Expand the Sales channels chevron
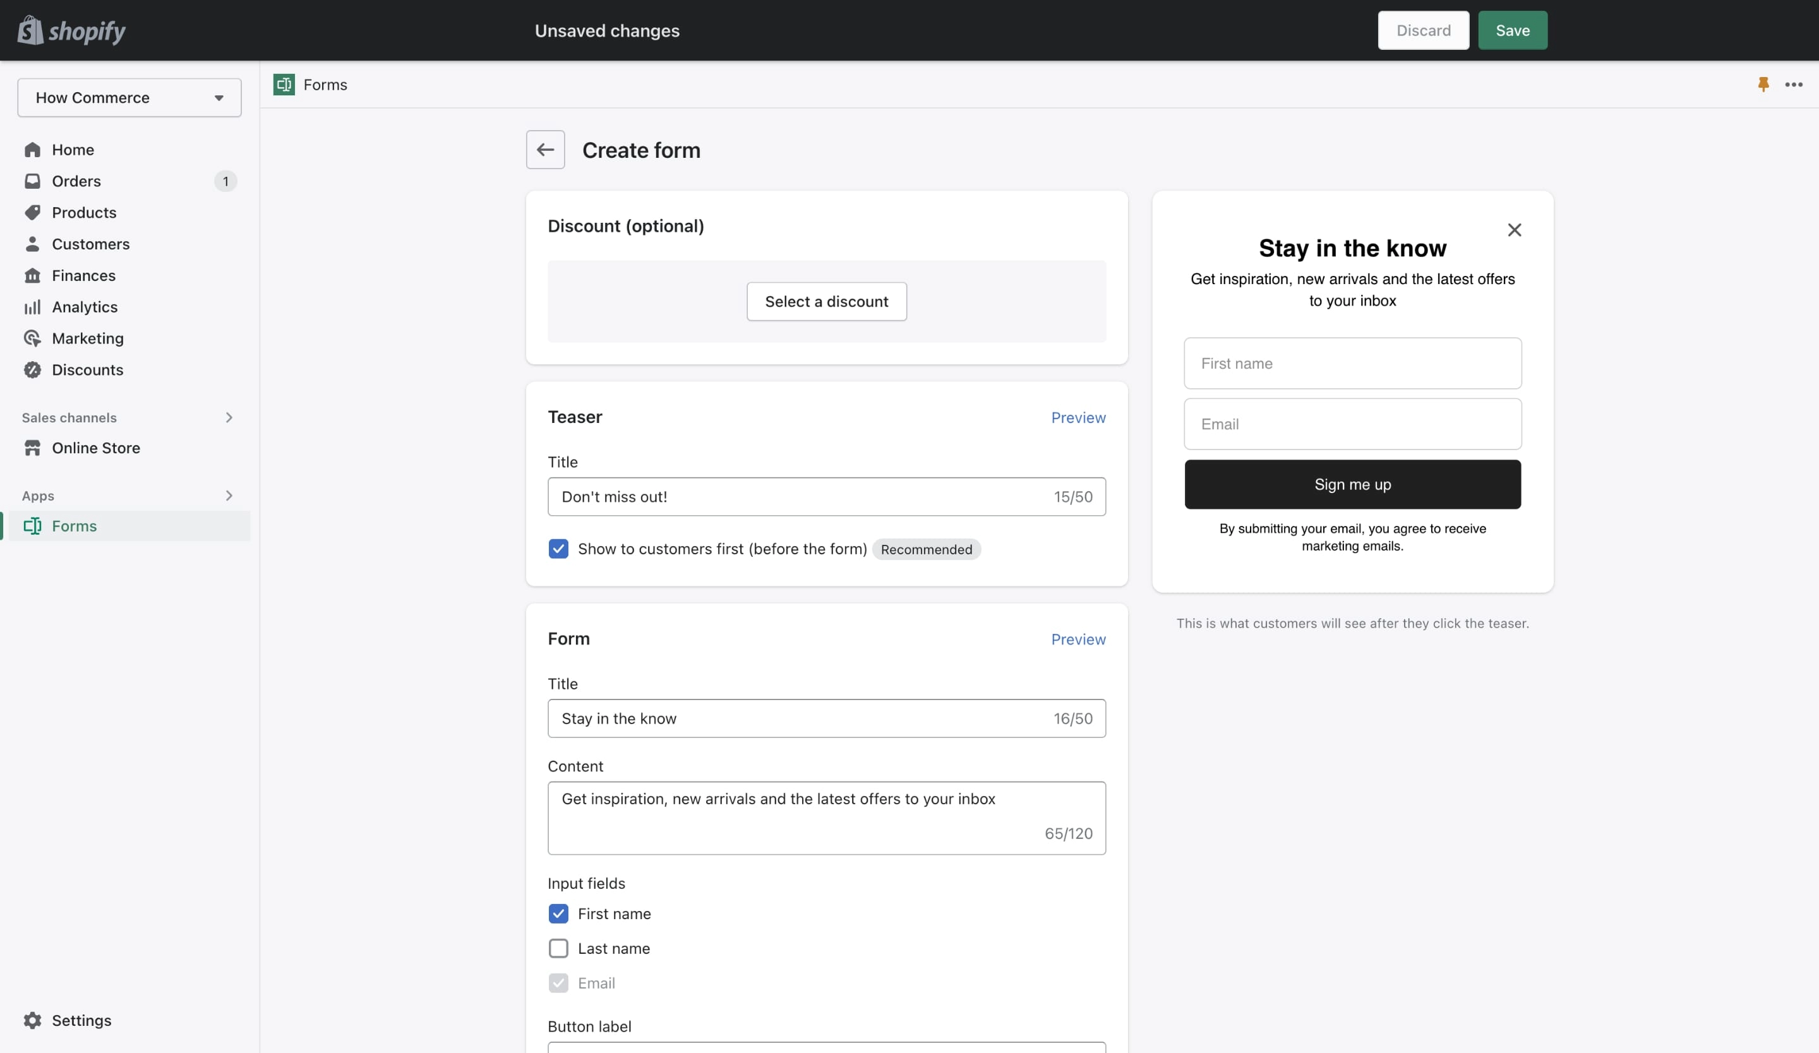1819x1053 pixels. click(229, 417)
